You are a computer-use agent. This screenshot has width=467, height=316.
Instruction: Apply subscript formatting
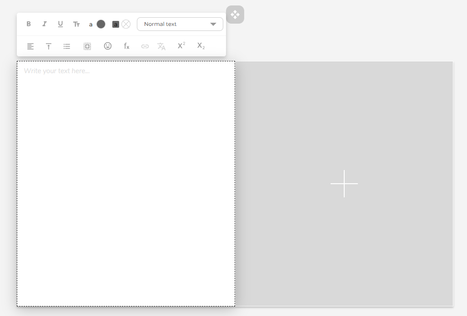point(201,45)
